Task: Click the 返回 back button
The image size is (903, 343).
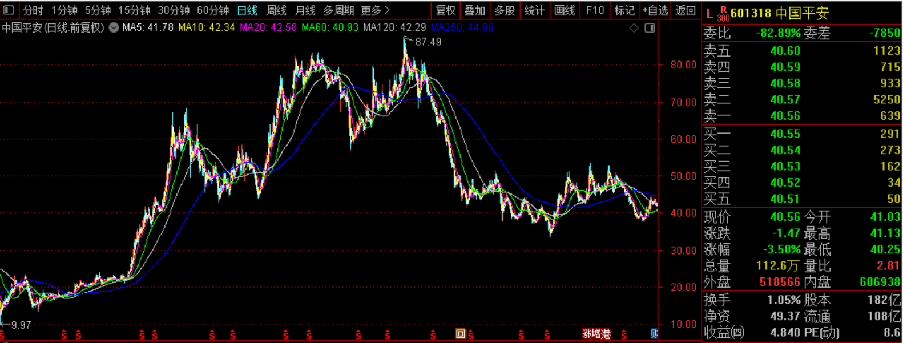Action: 686,10
